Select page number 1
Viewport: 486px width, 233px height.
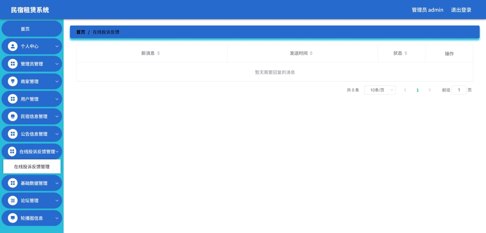coord(417,90)
